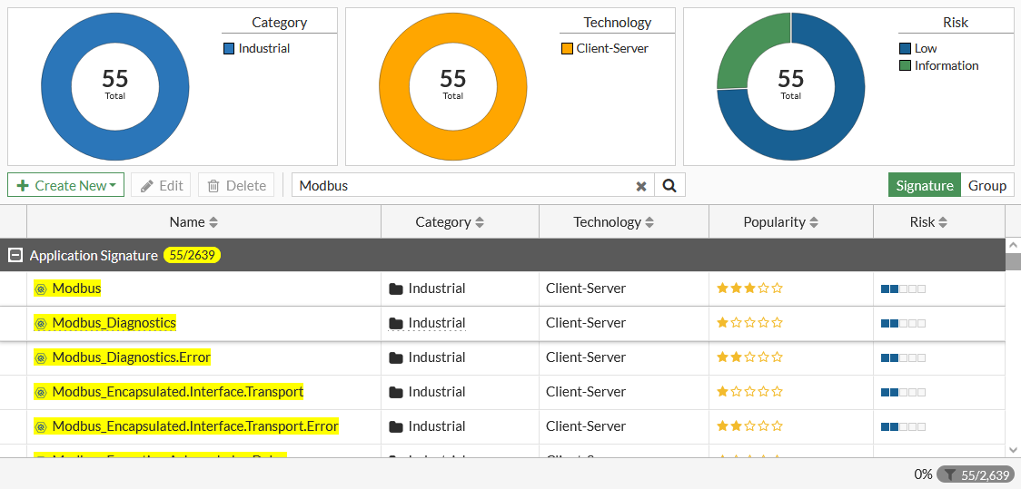Sort by the Name column
The height and width of the screenshot is (489, 1021).
pyautogui.click(x=193, y=222)
